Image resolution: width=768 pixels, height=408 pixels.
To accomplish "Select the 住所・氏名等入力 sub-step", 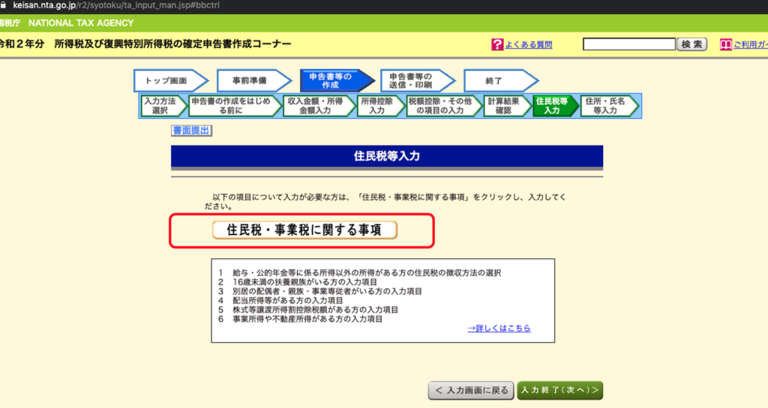I will click(609, 106).
